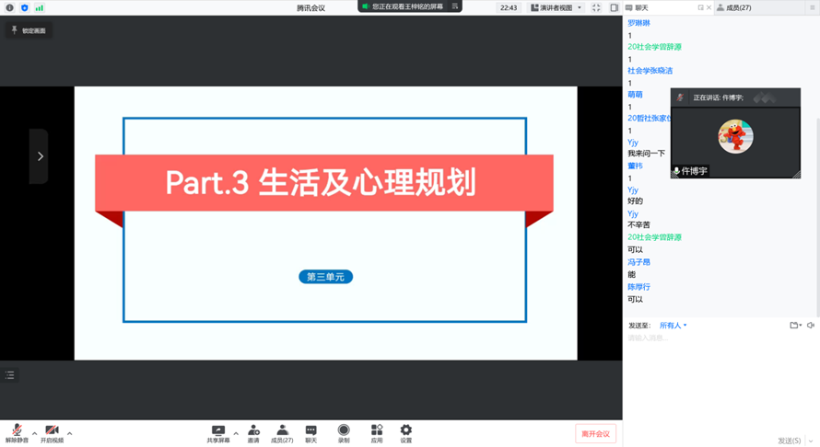Click the chat message input field

coord(709,338)
